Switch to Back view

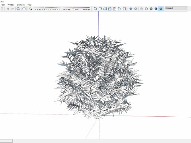click(115, 9)
